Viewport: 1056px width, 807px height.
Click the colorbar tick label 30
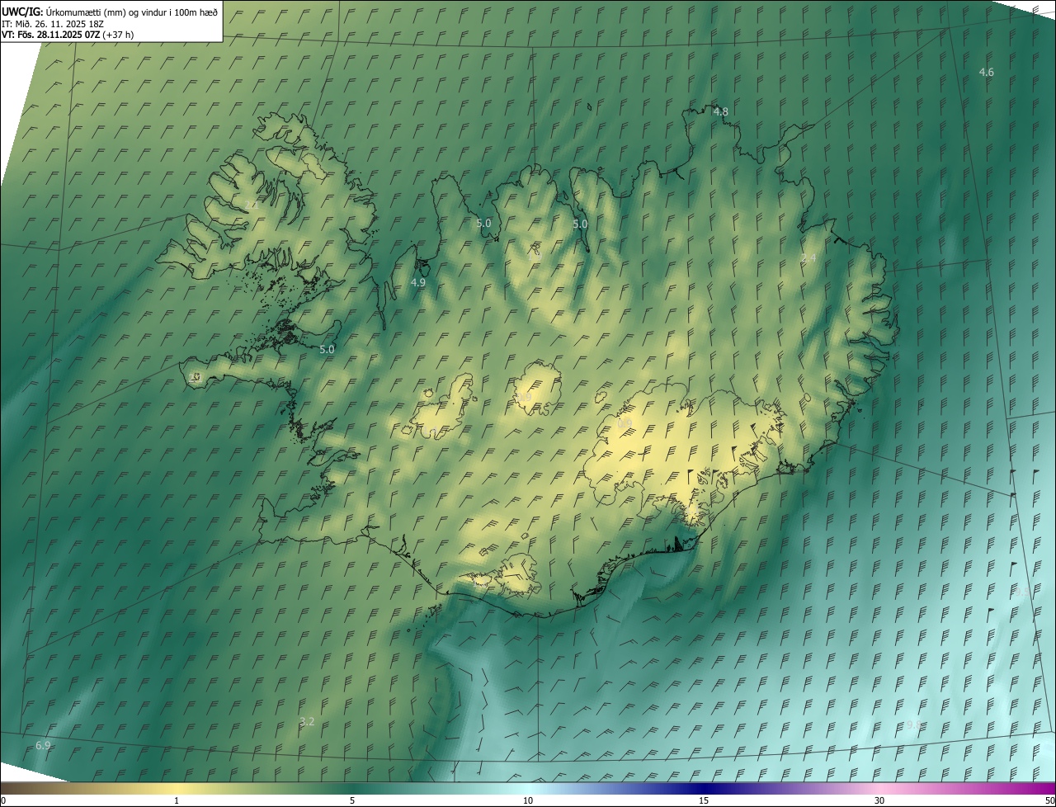tap(879, 800)
